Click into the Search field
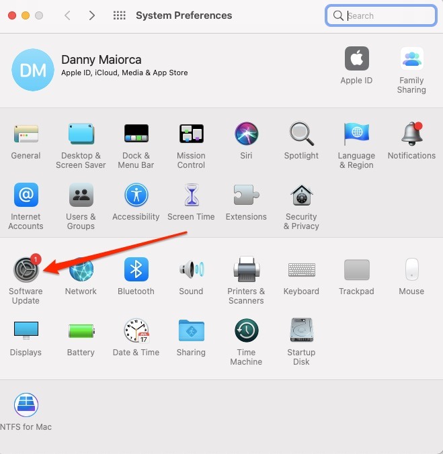Screen dimensions: 443x454 click(x=381, y=15)
